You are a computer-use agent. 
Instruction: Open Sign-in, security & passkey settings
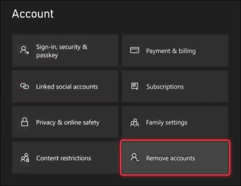pyautogui.click(x=62, y=51)
